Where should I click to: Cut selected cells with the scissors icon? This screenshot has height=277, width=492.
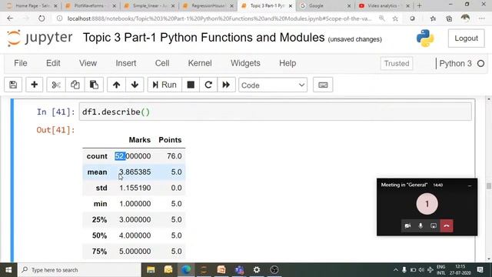coord(56,85)
